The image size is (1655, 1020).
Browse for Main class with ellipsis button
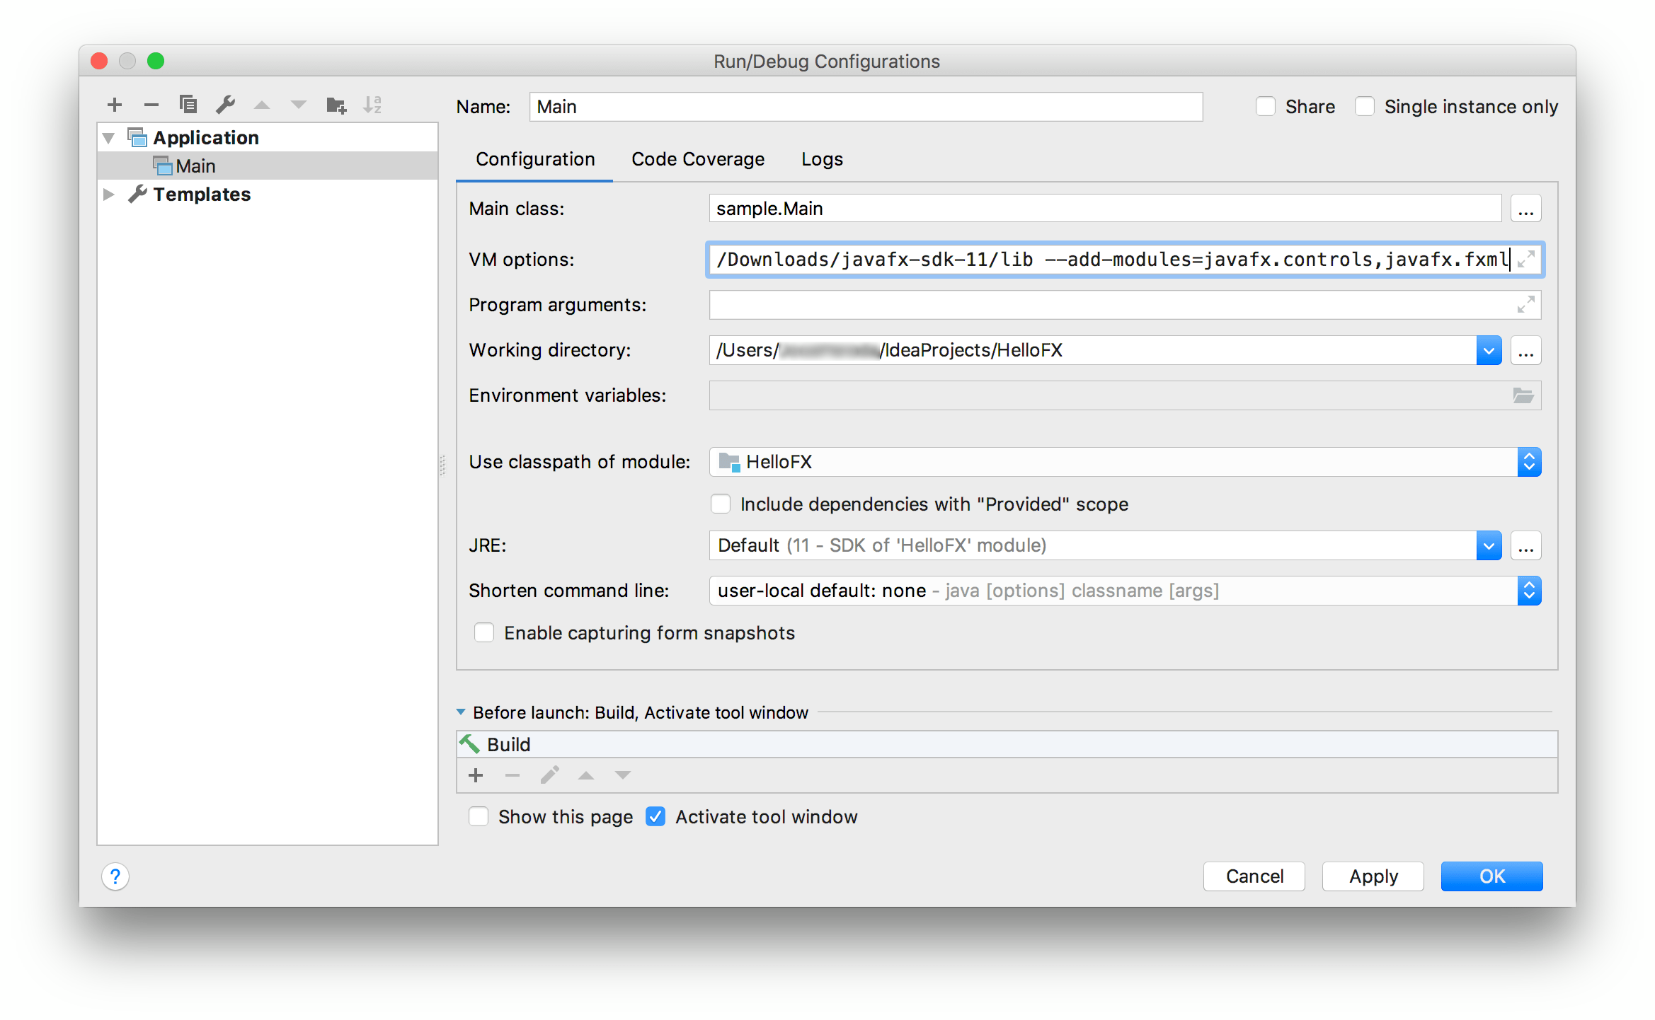click(x=1525, y=209)
